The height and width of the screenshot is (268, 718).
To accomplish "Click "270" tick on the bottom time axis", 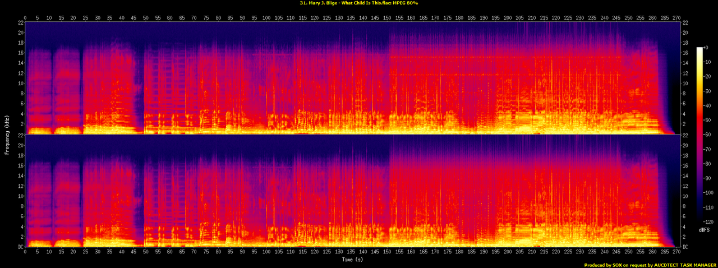I will (x=676, y=252).
